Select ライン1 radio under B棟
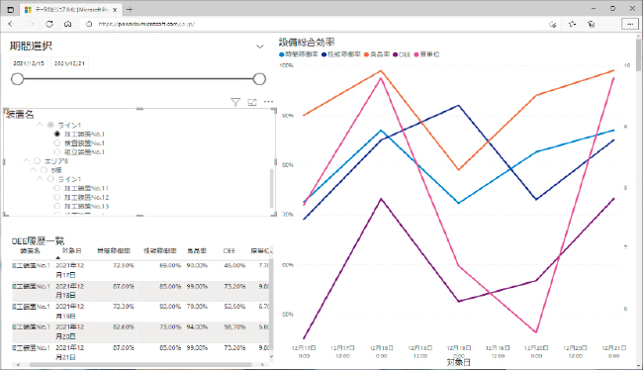 pos(50,179)
